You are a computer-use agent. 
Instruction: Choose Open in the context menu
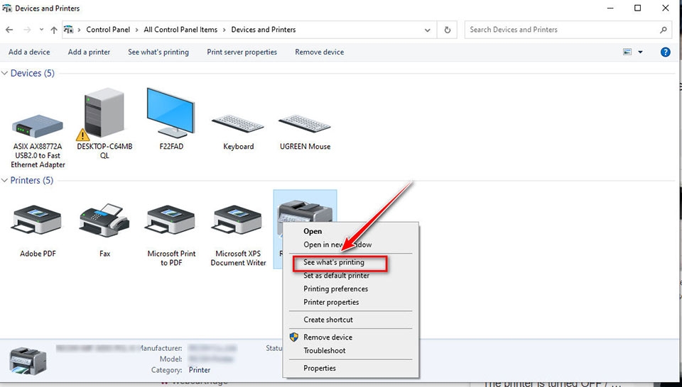313,231
